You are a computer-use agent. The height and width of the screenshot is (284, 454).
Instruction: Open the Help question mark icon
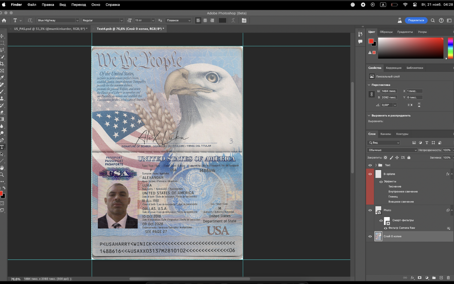tap(441, 21)
